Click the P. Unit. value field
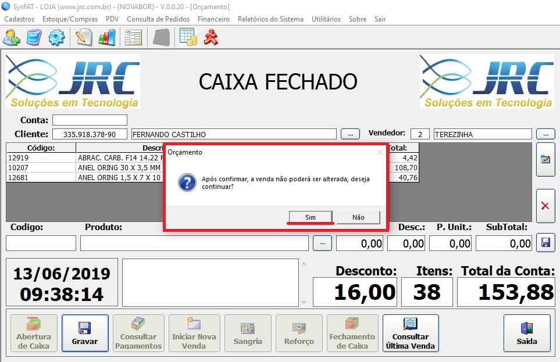Screen dimensions: 560x362 click(450, 243)
